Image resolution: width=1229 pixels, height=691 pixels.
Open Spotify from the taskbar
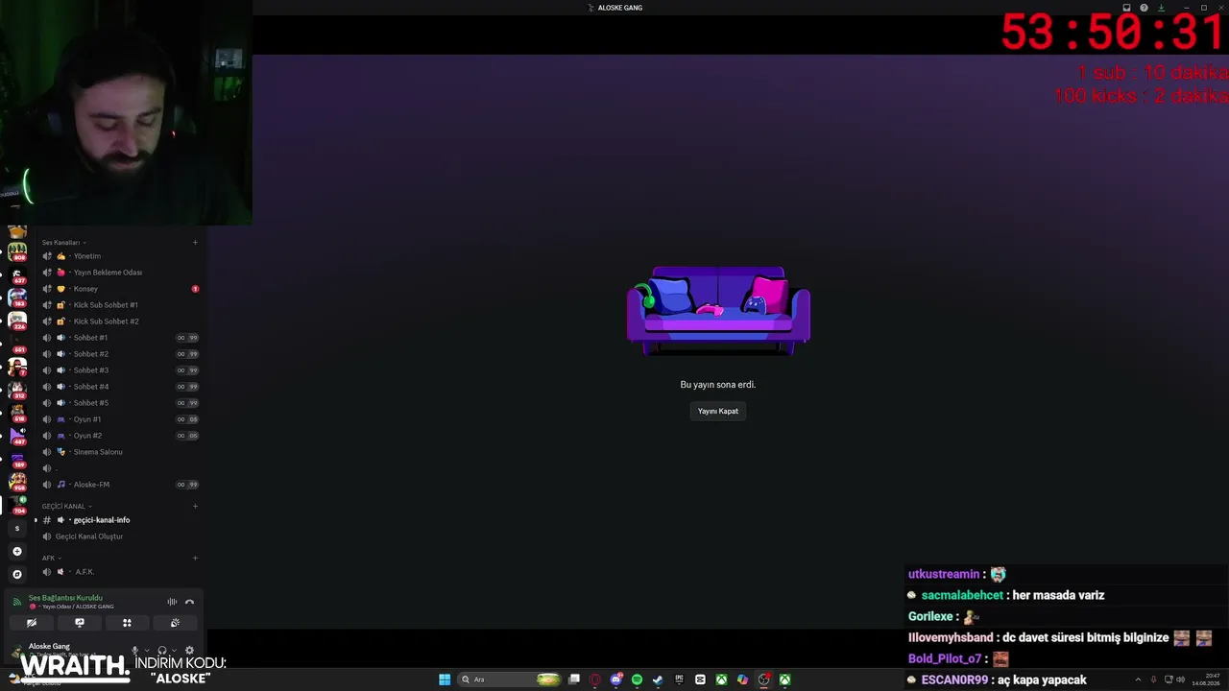(637, 679)
